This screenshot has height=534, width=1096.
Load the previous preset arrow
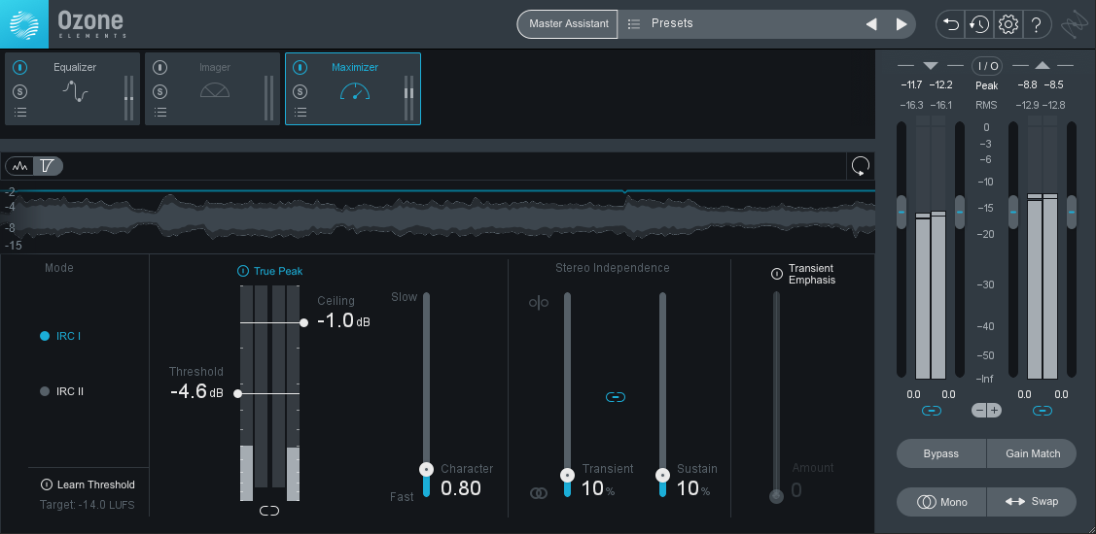coord(871,24)
